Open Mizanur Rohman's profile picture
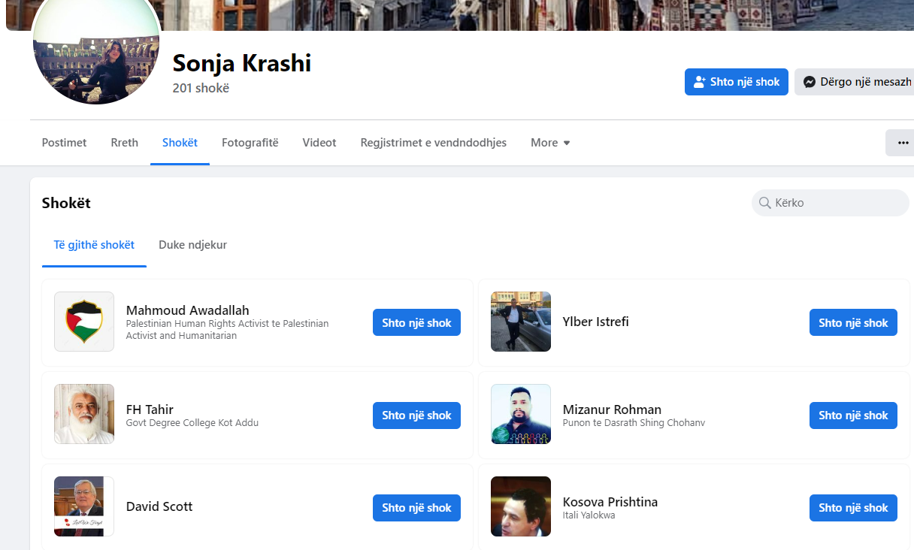Image resolution: width=914 pixels, height=550 pixels. (x=521, y=414)
